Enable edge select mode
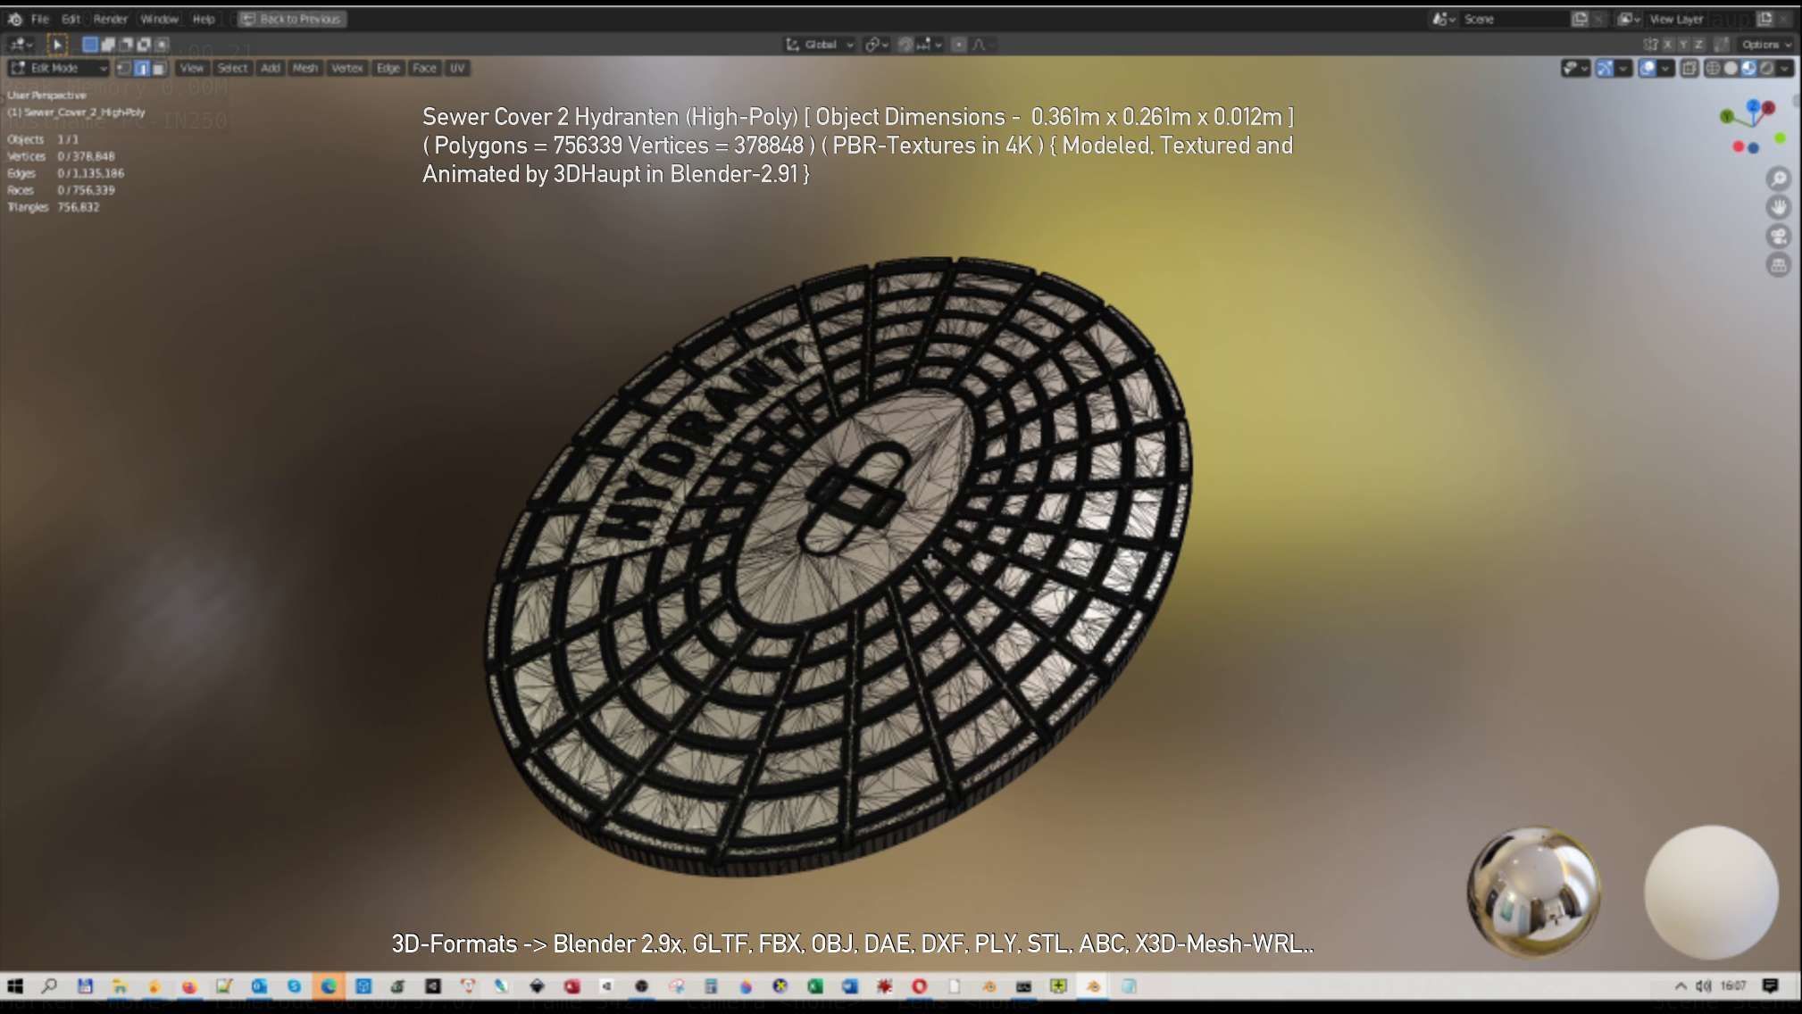Image resolution: width=1802 pixels, height=1014 pixels. tap(141, 68)
